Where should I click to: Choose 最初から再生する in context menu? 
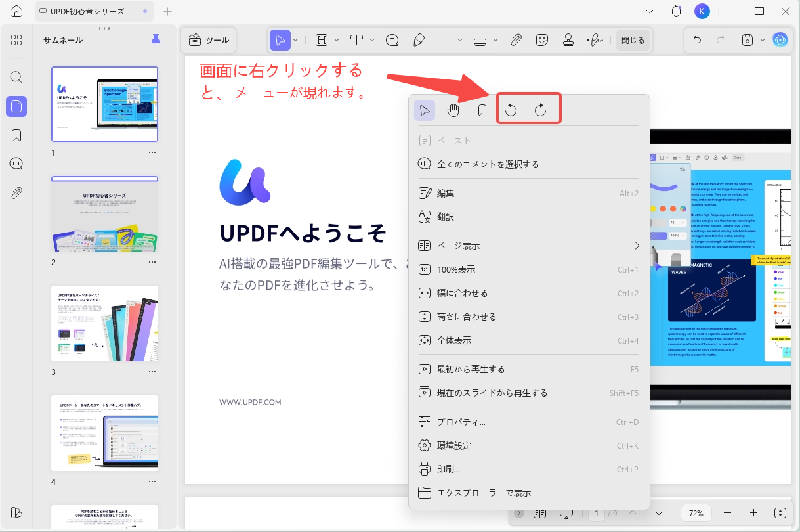coord(529,369)
